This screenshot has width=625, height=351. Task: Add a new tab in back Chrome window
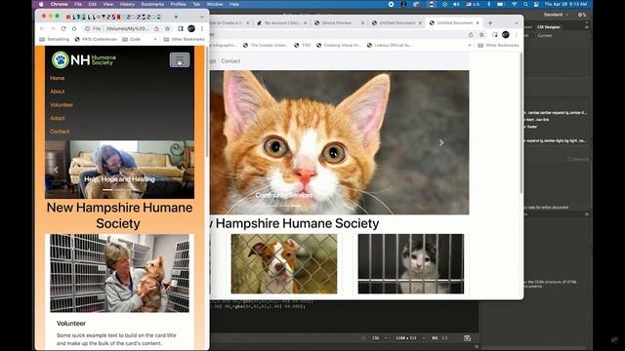[x=490, y=23]
